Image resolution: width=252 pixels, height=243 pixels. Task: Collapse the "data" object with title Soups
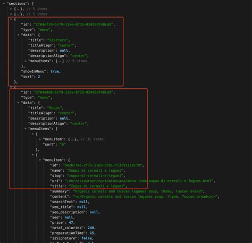(x=18, y=103)
